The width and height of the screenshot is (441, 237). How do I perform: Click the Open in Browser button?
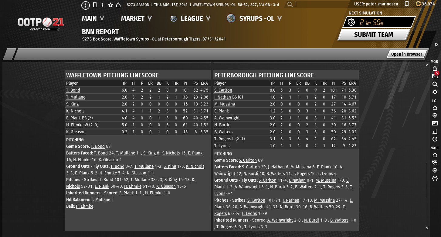pos(406,54)
